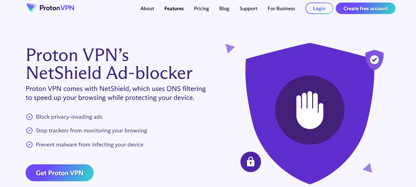
Task: Navigate to the Blog
Action: pyautogui.click(x=224, y=9)
